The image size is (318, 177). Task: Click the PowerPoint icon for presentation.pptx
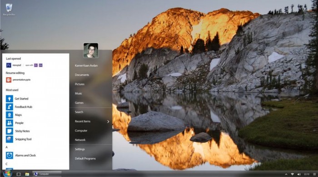[9, 80]
